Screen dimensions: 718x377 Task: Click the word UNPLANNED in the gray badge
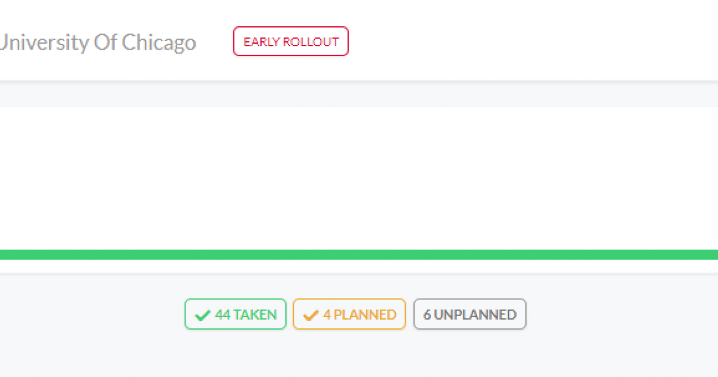click(x=475, y=314)
